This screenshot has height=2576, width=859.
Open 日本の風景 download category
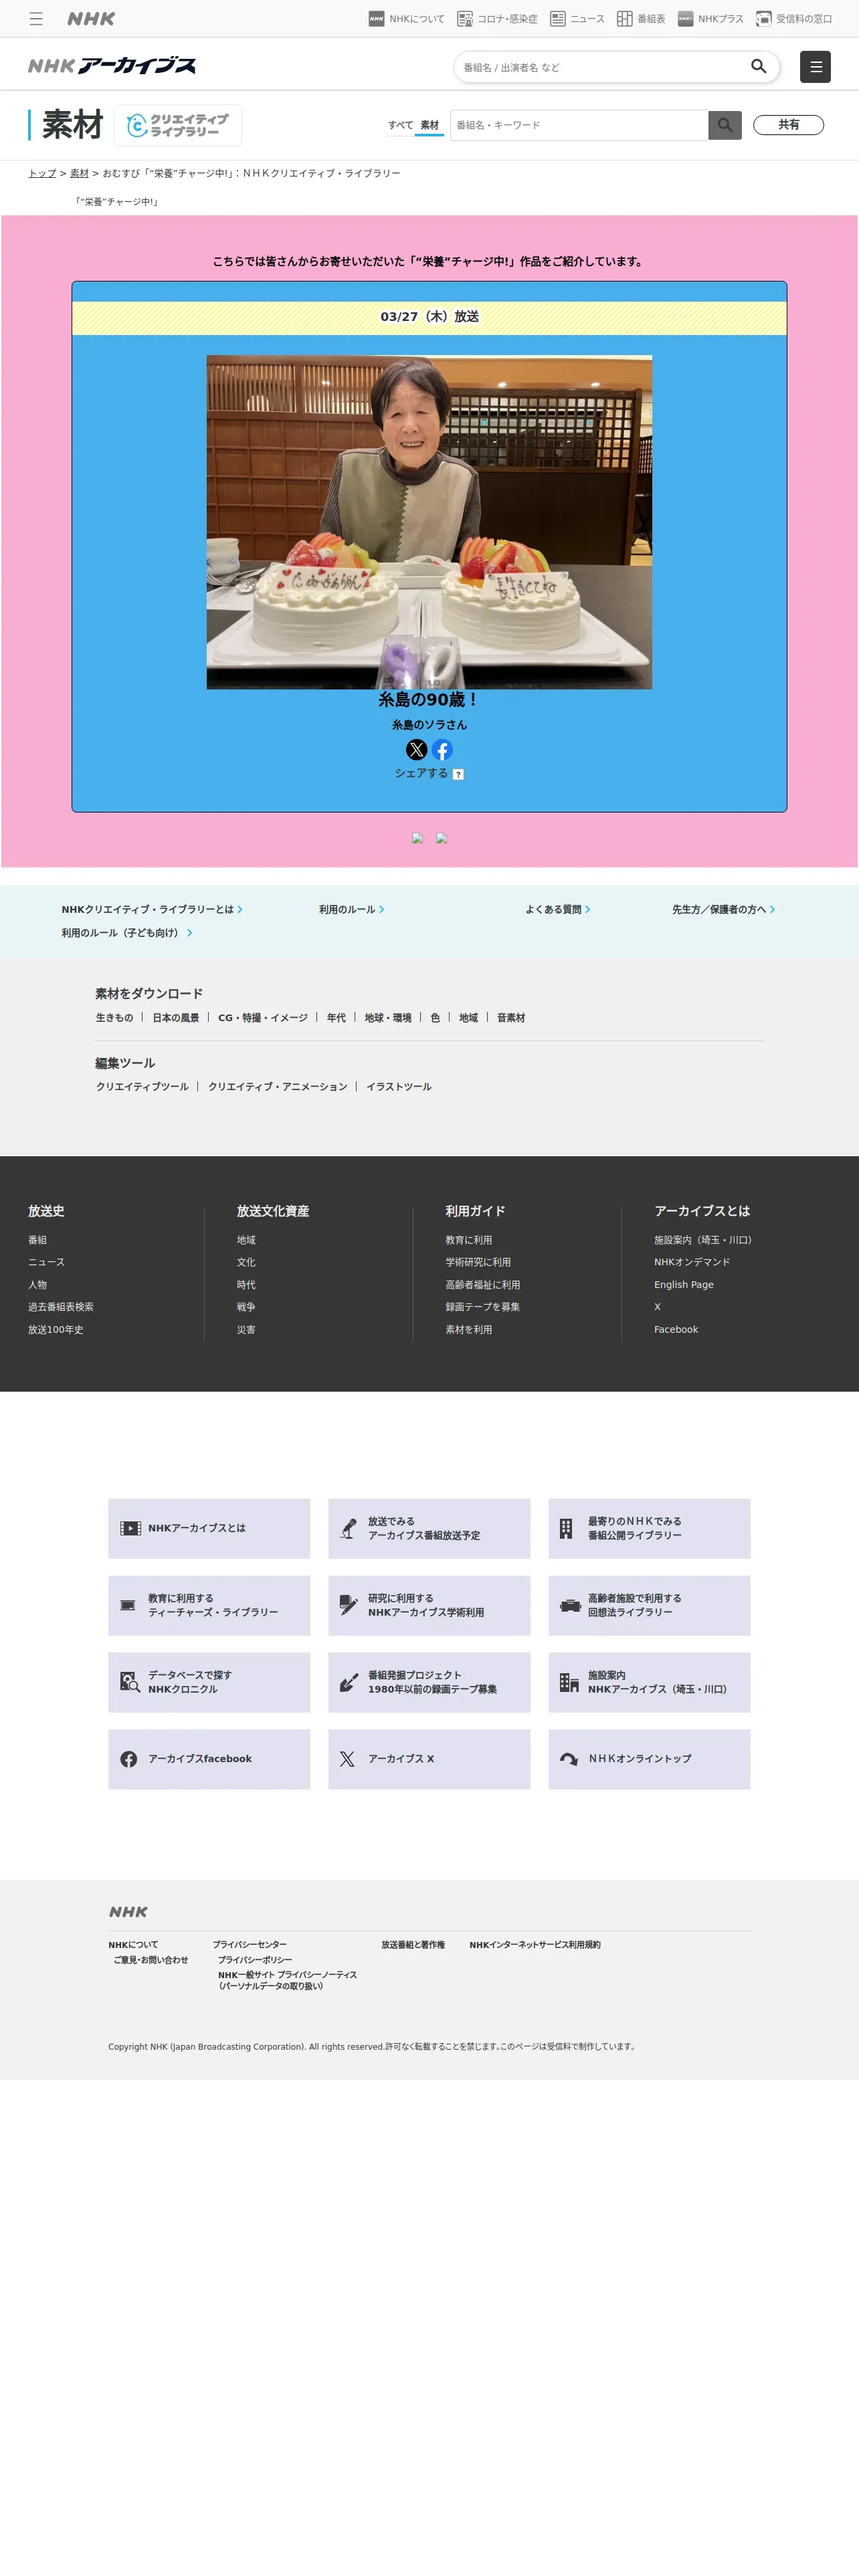176,1017
